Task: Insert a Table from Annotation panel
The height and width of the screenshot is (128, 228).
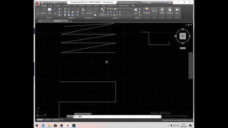Action: coord(95,15)
